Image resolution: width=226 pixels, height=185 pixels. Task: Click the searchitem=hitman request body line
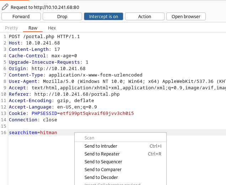[x=33, y=133]
